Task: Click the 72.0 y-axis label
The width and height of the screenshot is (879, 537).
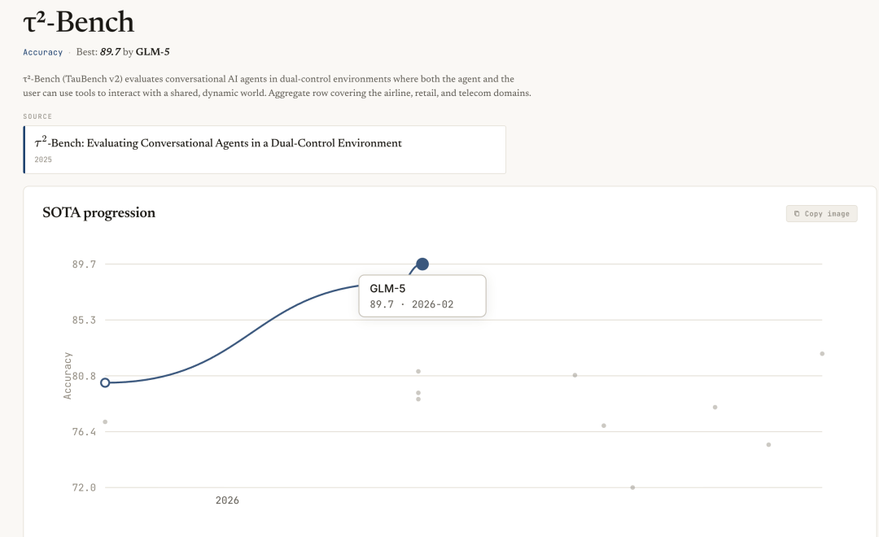Action: (84, 487)
